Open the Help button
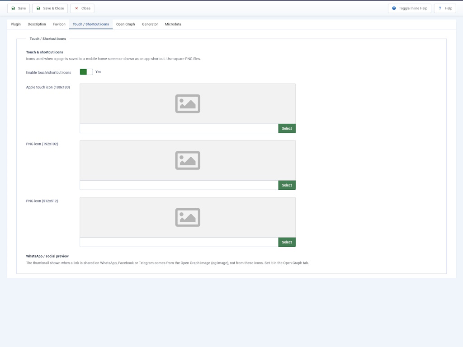Viewport: 463px width, 347px height. coord(445,8)
